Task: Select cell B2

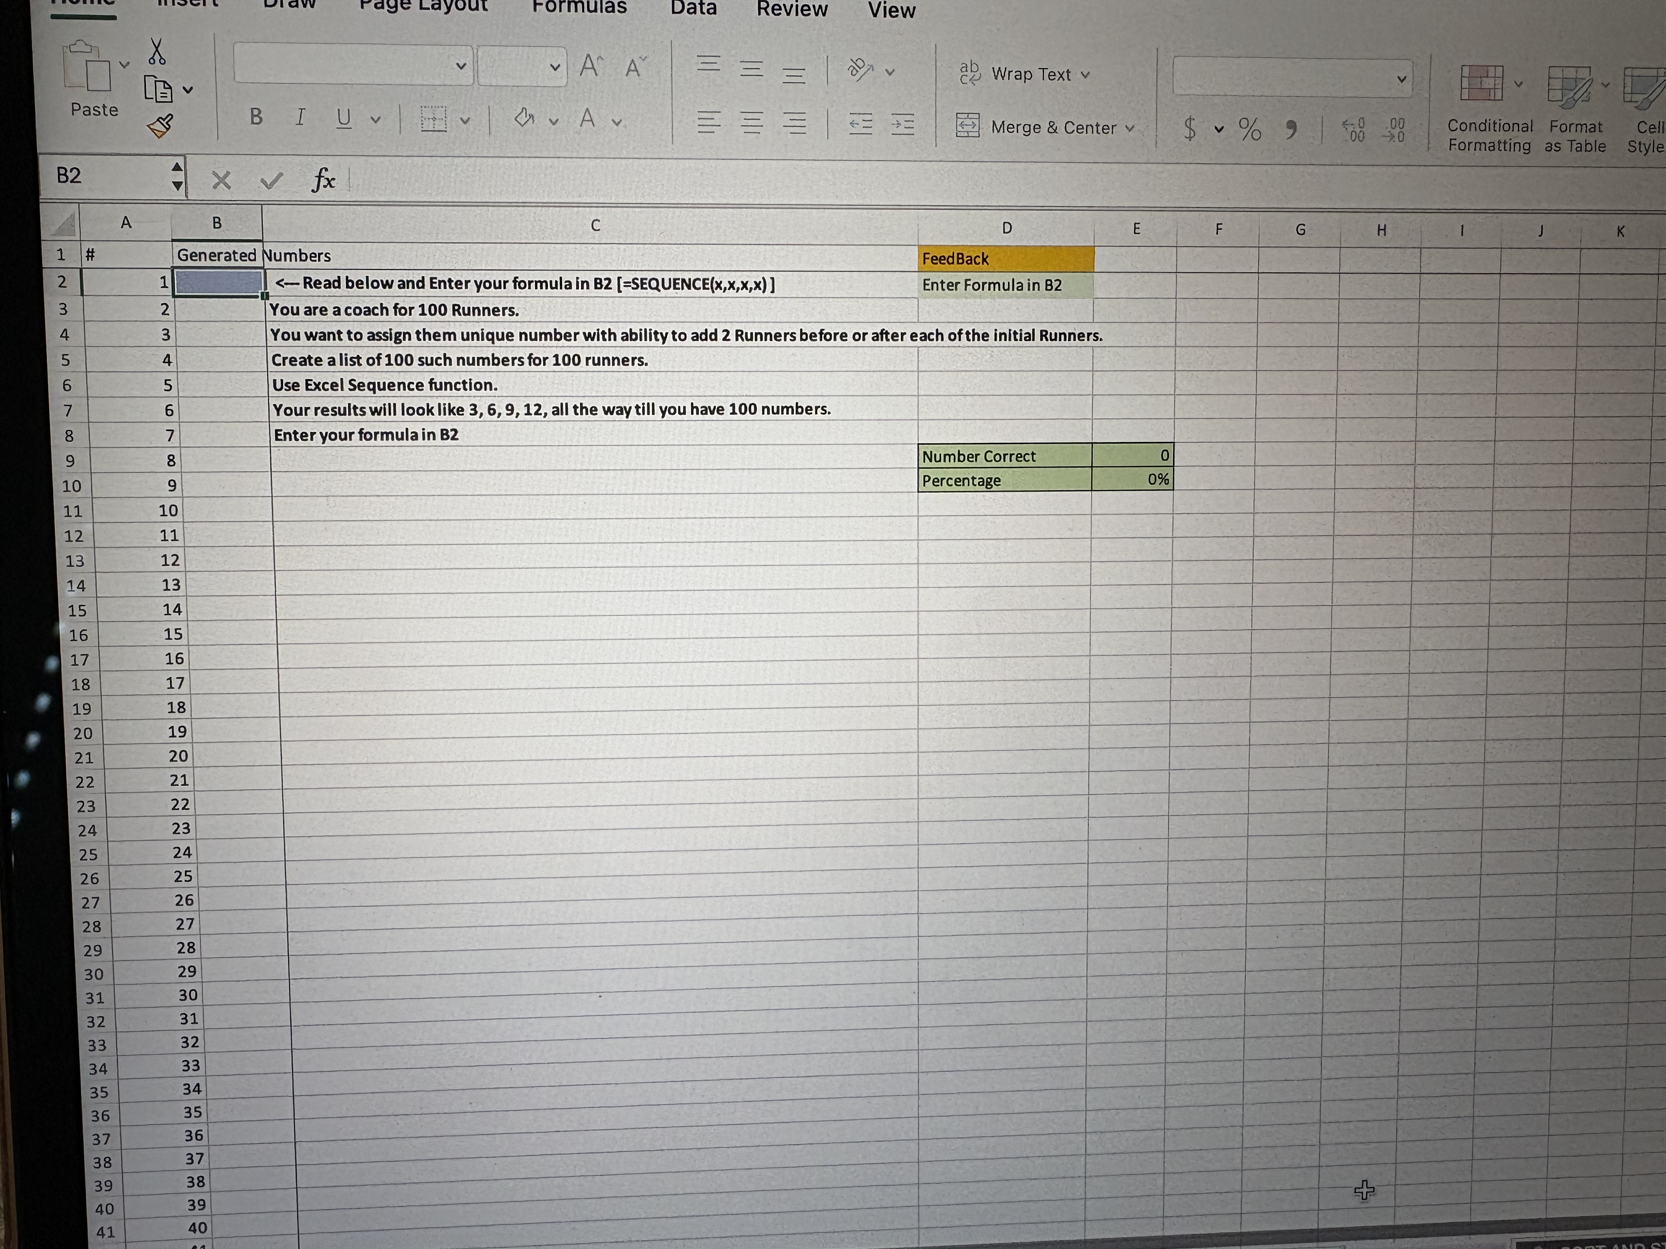Action: [x=219, y=283]
